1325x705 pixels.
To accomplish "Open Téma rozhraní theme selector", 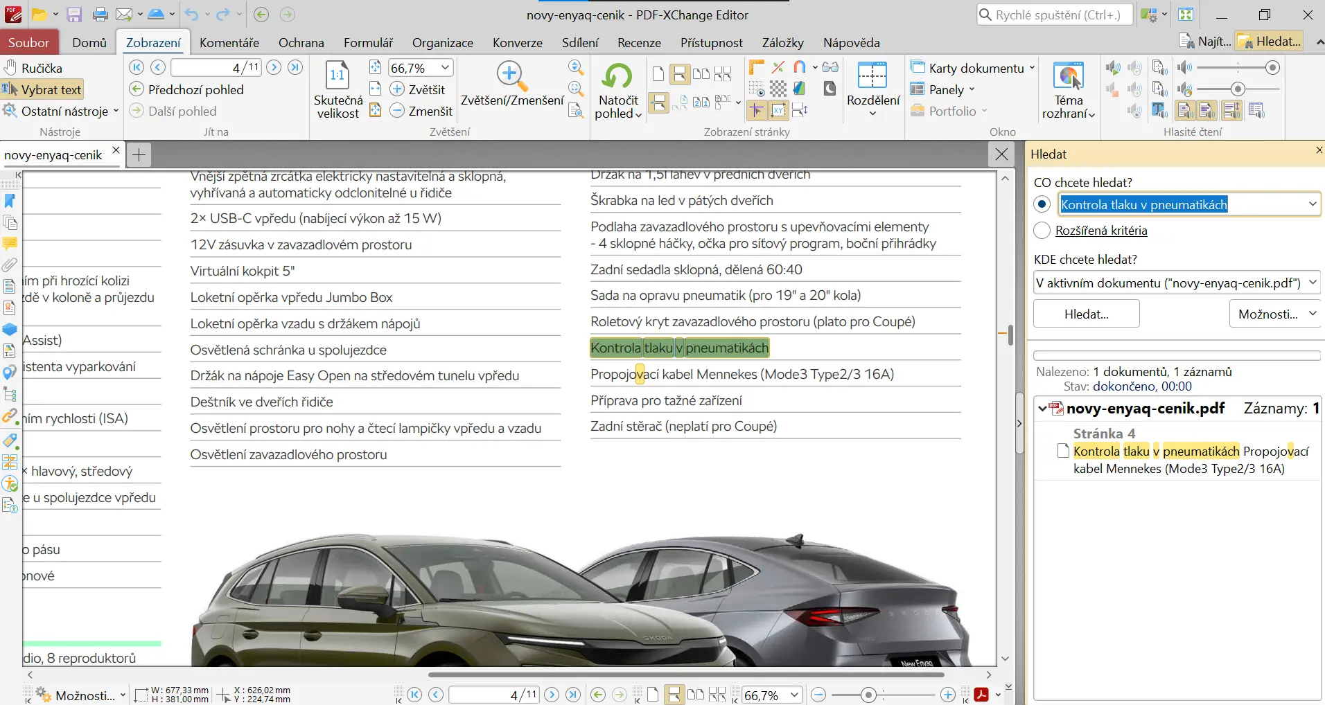I will pyautogui.click(x=1069, y=90).
